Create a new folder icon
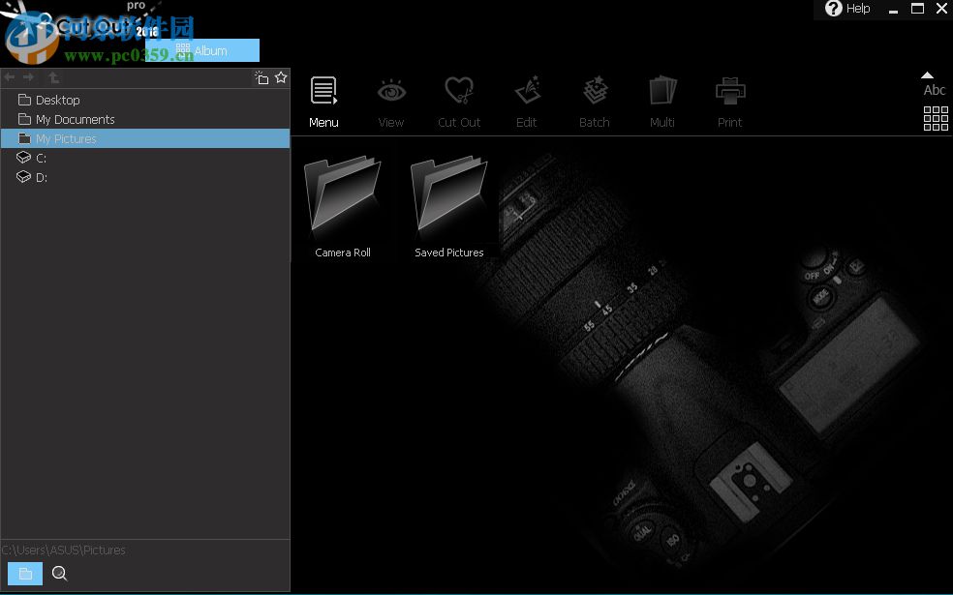 click(261, 77)
